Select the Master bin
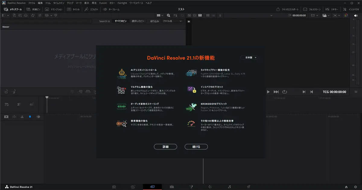Viewport: 362px width, 190px height. [6, 27]
